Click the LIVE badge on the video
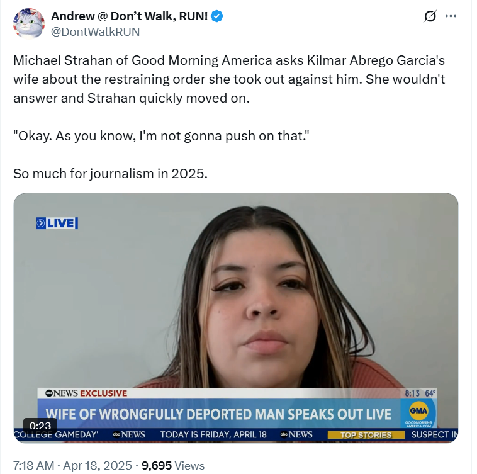 (x=57, y=223)
